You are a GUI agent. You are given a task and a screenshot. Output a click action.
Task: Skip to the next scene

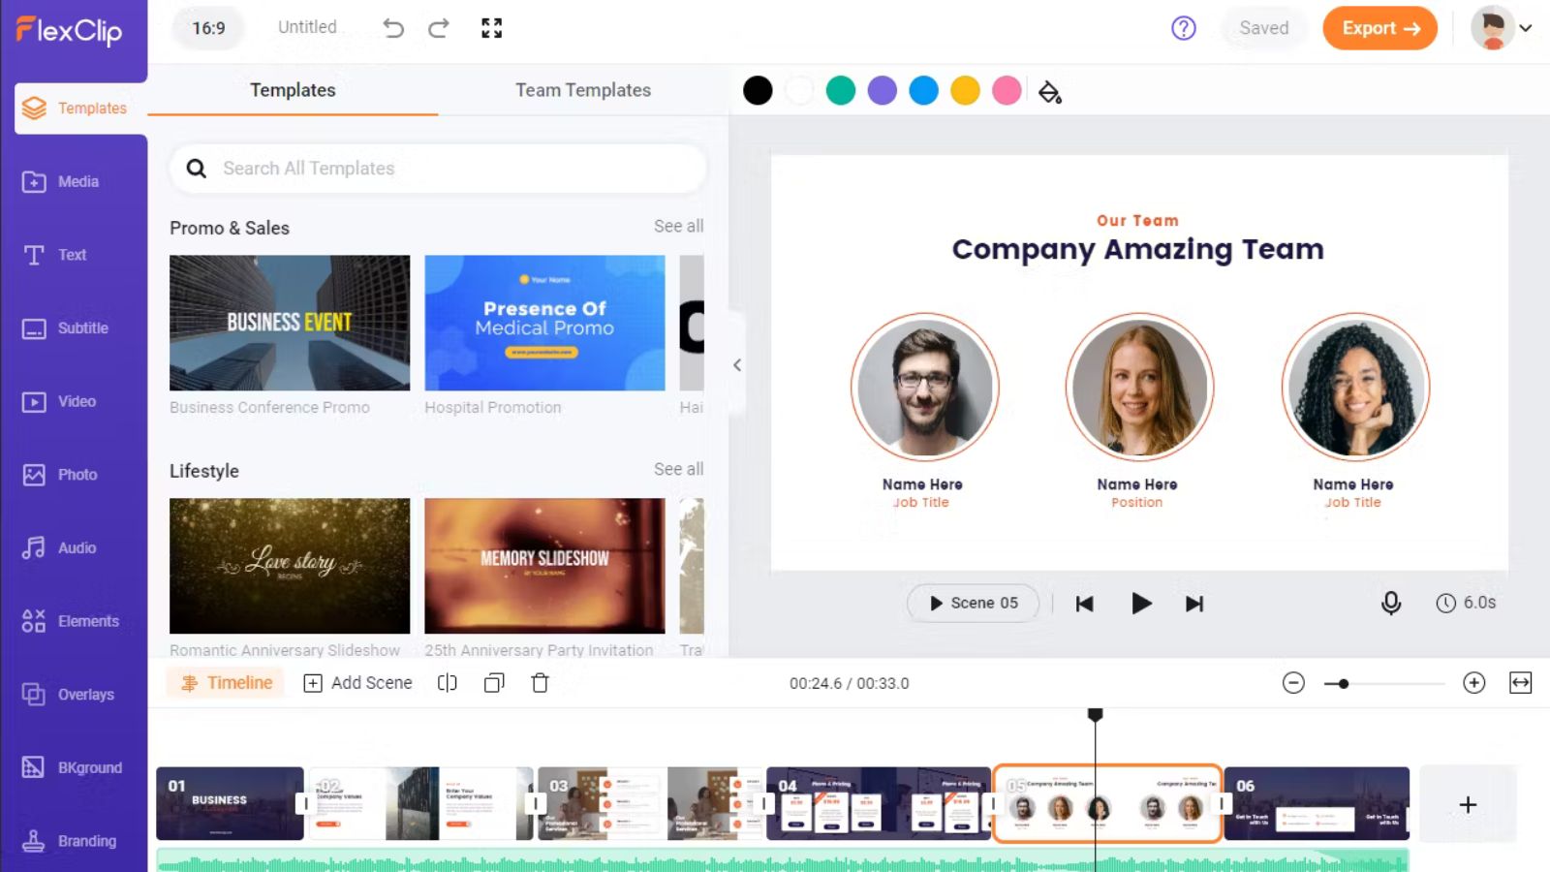coord(1194,604)
